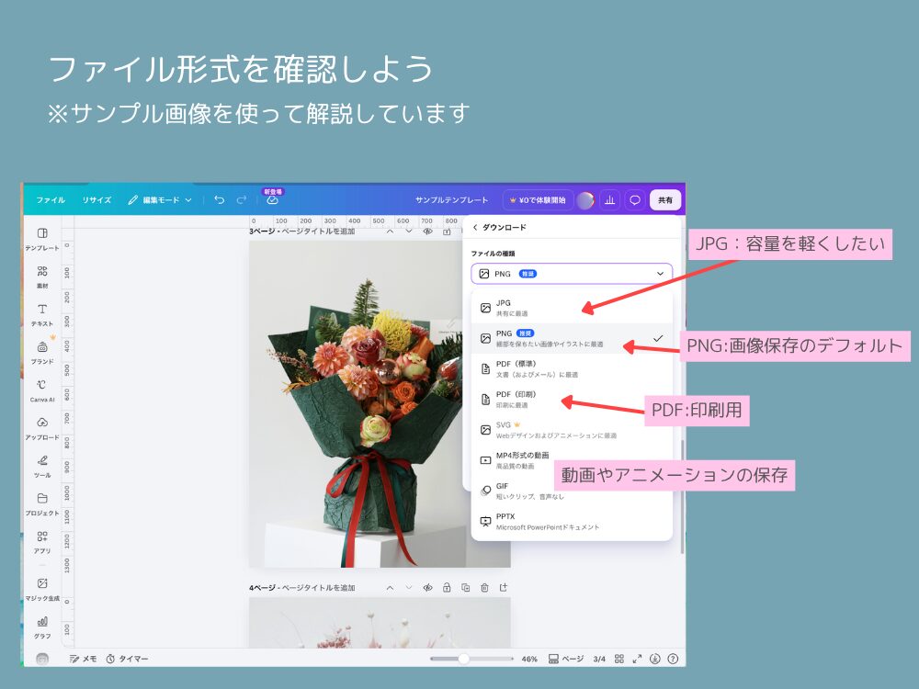919x689 pixels.
Task: Lock page 4 with padlock icon
Action: coord(447,587)
